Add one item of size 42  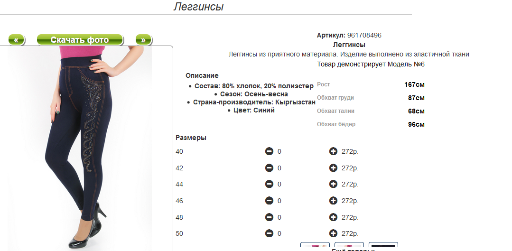pos(333,168)
